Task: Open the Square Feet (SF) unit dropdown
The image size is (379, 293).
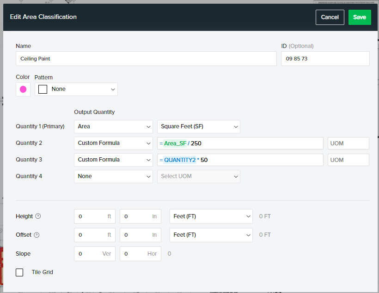Action: point(198,126)
